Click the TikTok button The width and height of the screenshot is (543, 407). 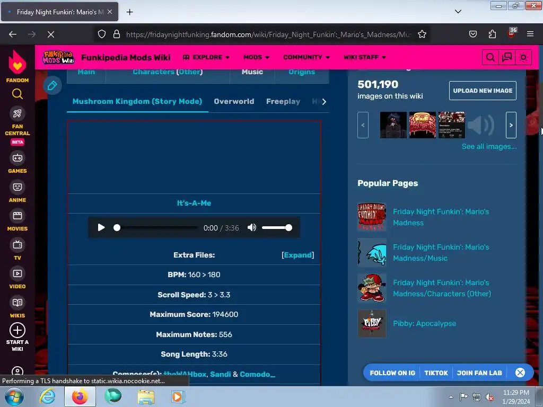436,373
